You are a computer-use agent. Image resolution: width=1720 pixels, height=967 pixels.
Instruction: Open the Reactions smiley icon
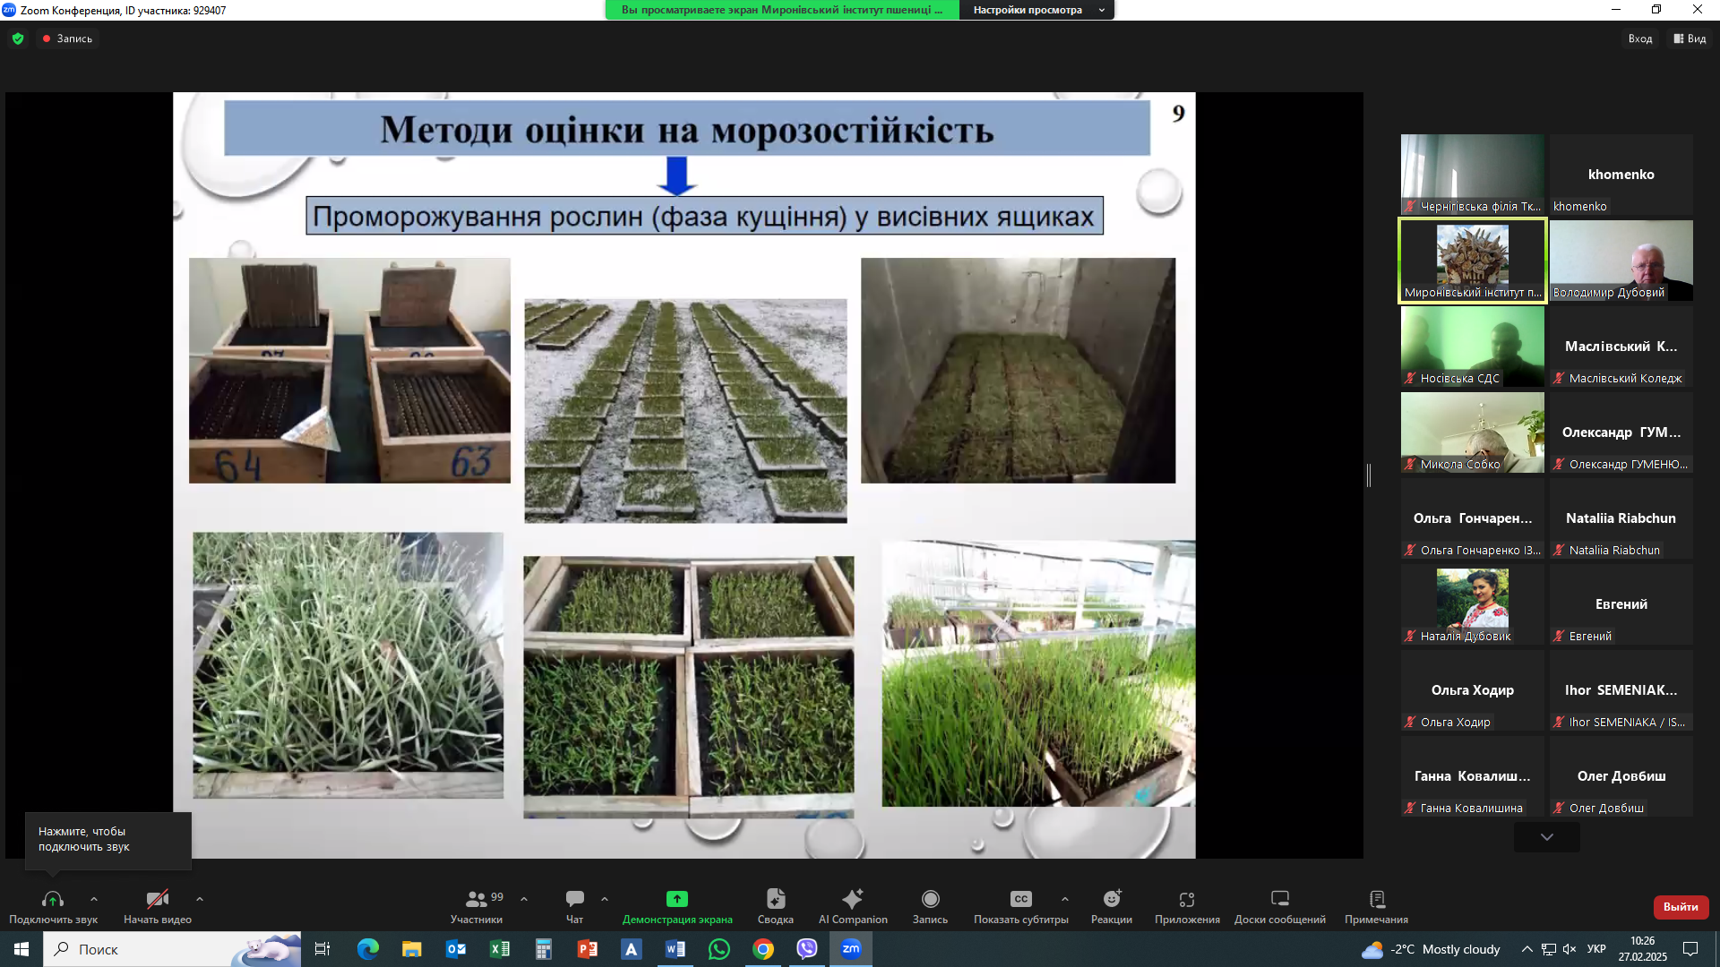point(1111,899)
